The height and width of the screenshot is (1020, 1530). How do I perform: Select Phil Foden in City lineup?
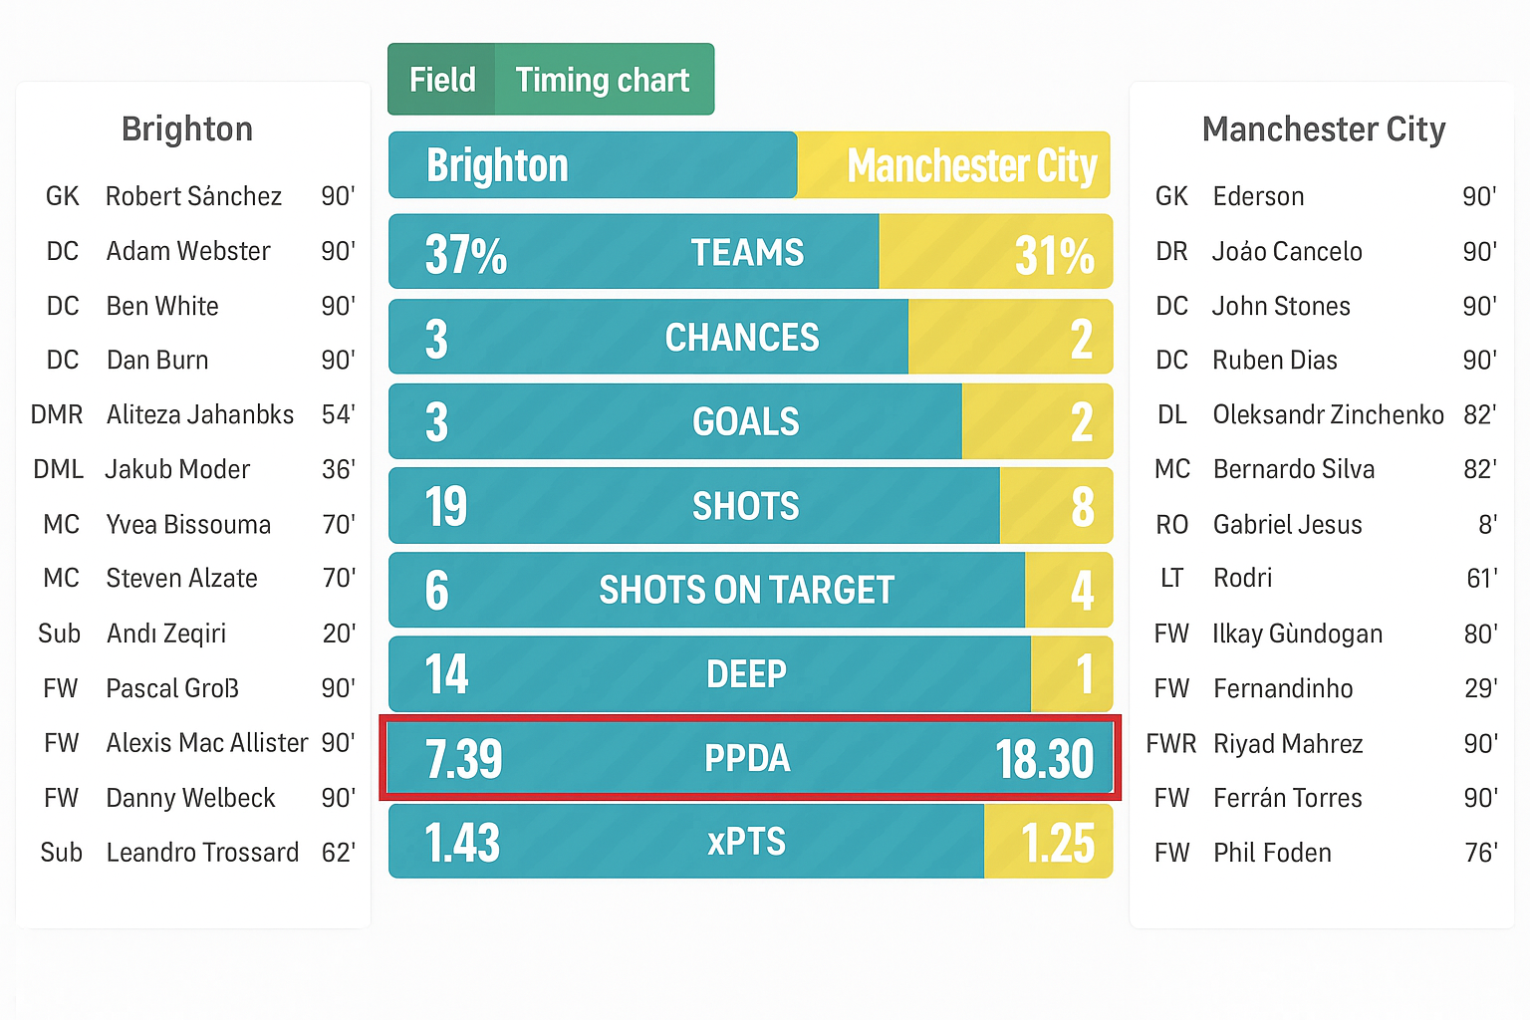click(1272, 853)
